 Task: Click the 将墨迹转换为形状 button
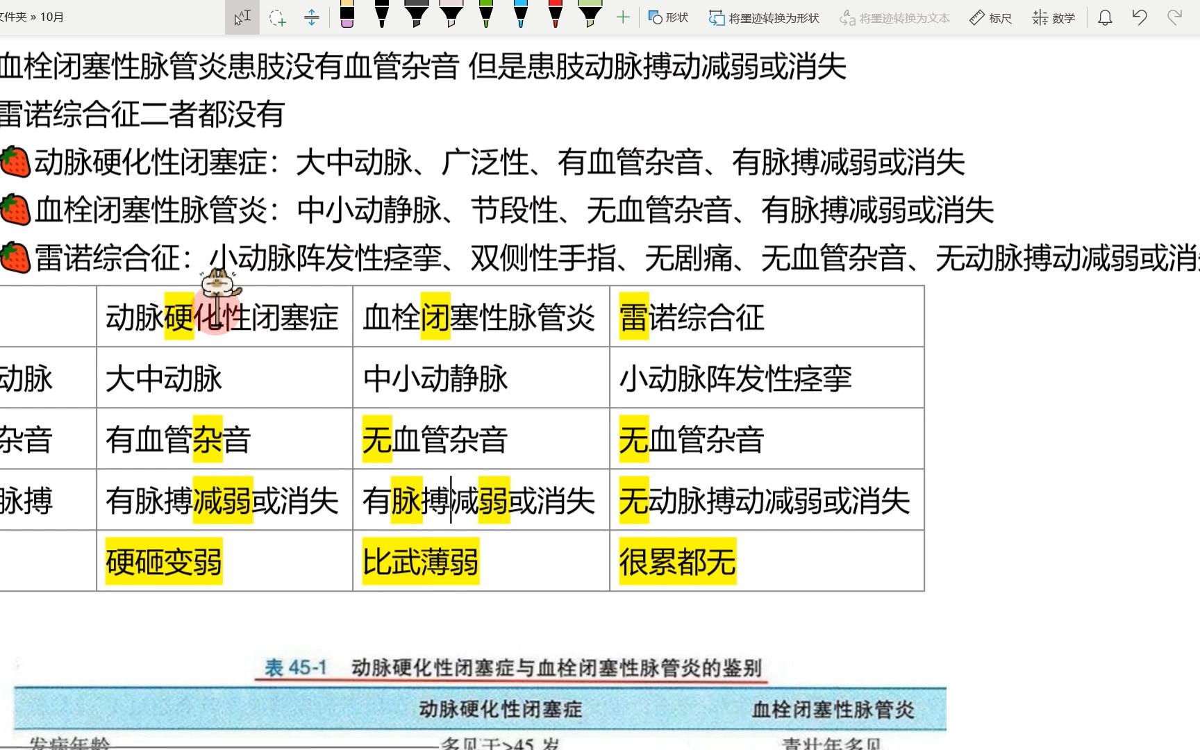point(762,17)
